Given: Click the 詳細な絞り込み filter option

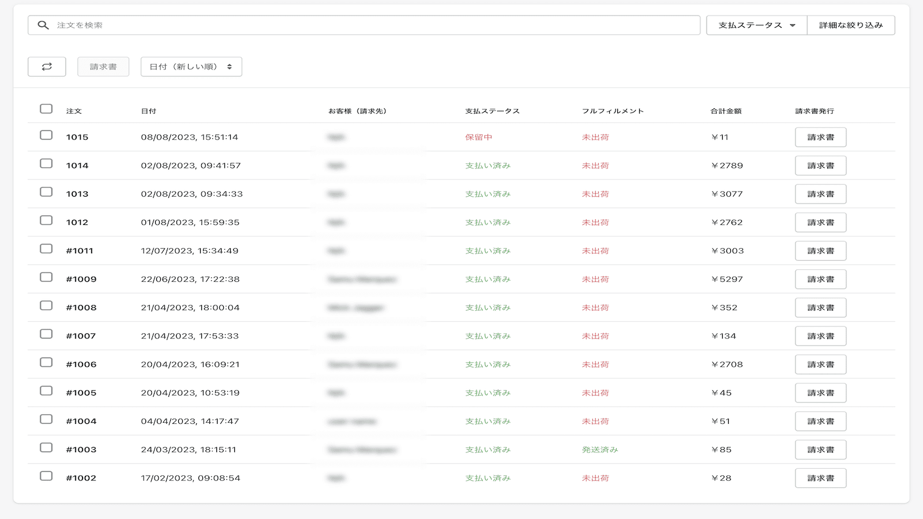Looking at the screenshot, I should pyautogui.click(x=851, y=25).
